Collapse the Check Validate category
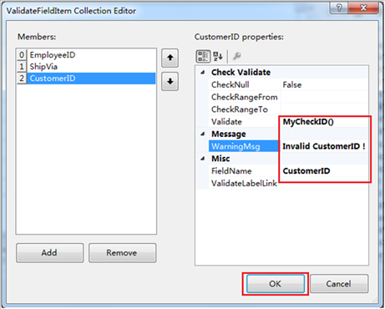Image resolution: width=385 pixels, height=309 pixels. pyautogui.click(x=203, y=73)
